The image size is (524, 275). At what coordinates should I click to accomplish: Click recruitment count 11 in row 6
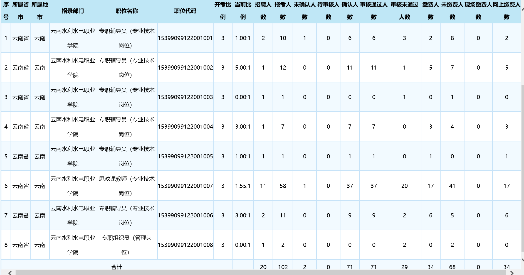click(x=263, y=186)
